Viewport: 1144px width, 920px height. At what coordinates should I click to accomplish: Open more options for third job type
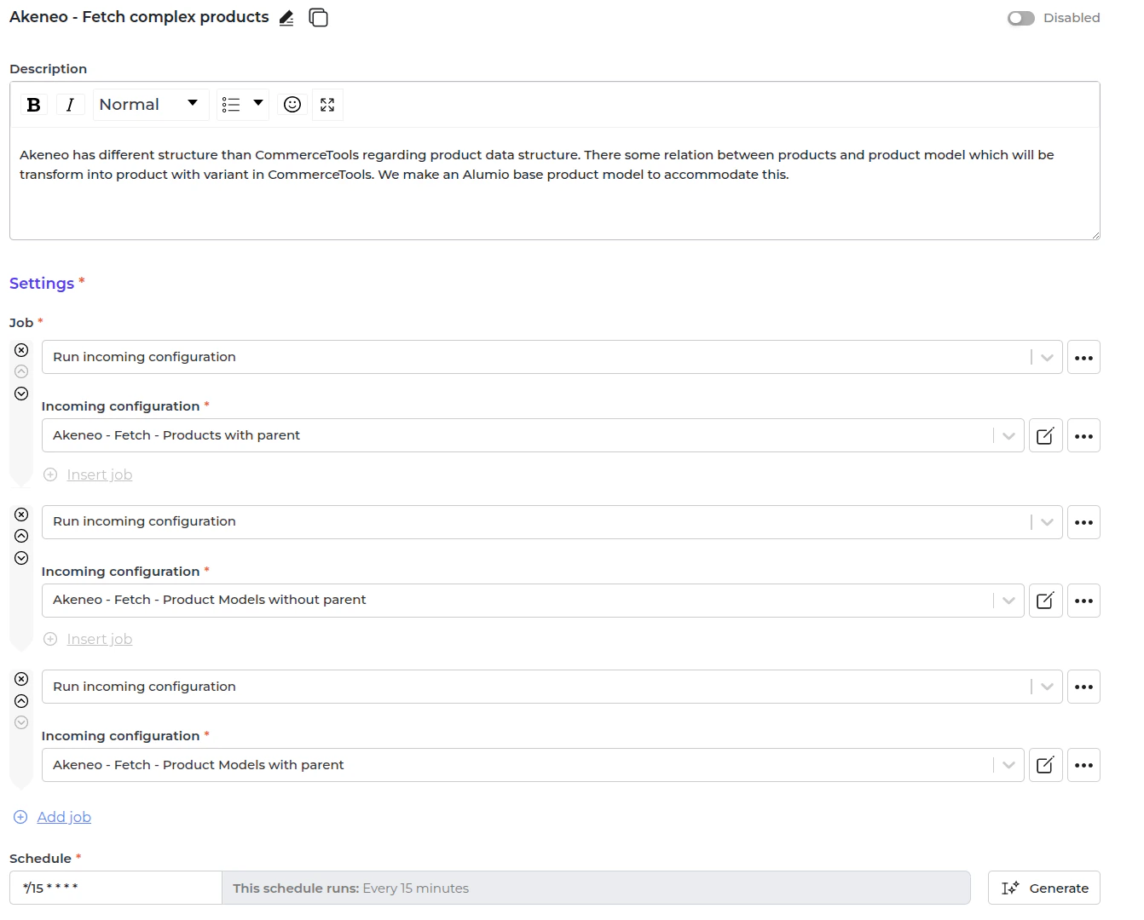[1083, 687]
